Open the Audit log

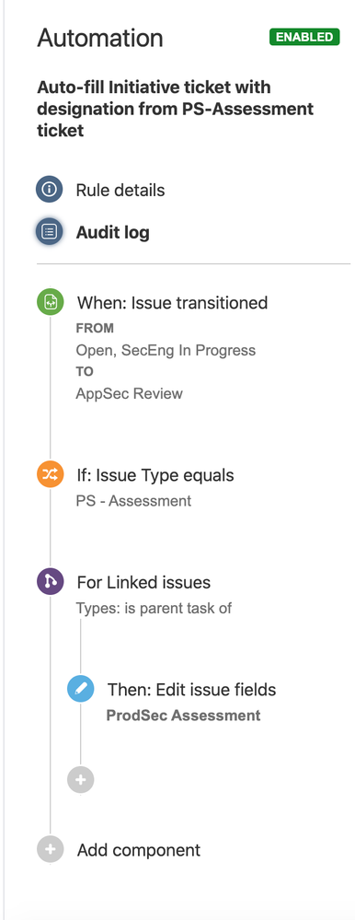(x=112, y=232)
